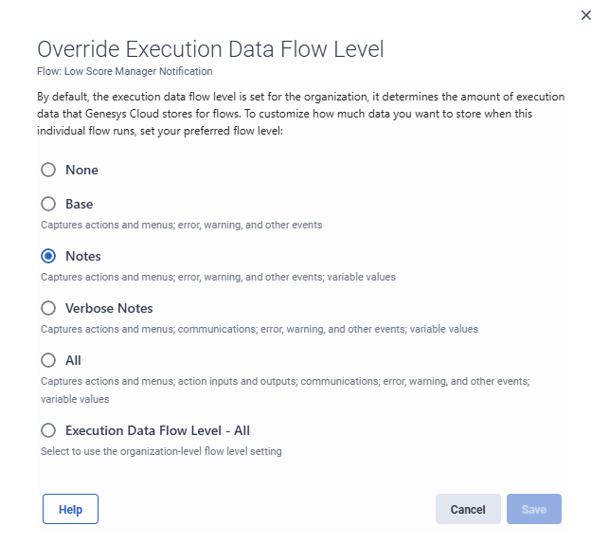Screen dimensions: 591x544
Task: Click the selected Notes radio circle
Action: (48, 256)
